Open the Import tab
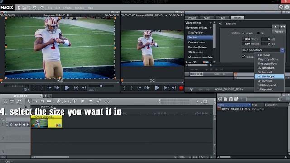This screenshot has width=290, height=163. (x=192, y=18)
